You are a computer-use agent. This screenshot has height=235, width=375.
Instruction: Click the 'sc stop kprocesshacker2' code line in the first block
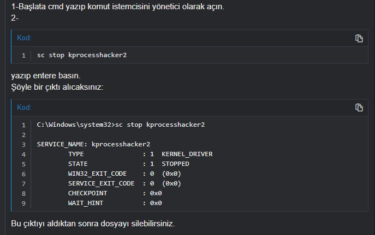[82, 55]
